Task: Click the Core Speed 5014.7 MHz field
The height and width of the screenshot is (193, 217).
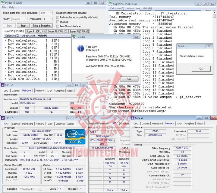Action: [x=29, y=169]
